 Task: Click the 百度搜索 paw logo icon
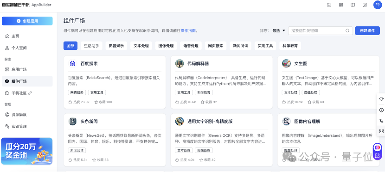pos(72,64)
